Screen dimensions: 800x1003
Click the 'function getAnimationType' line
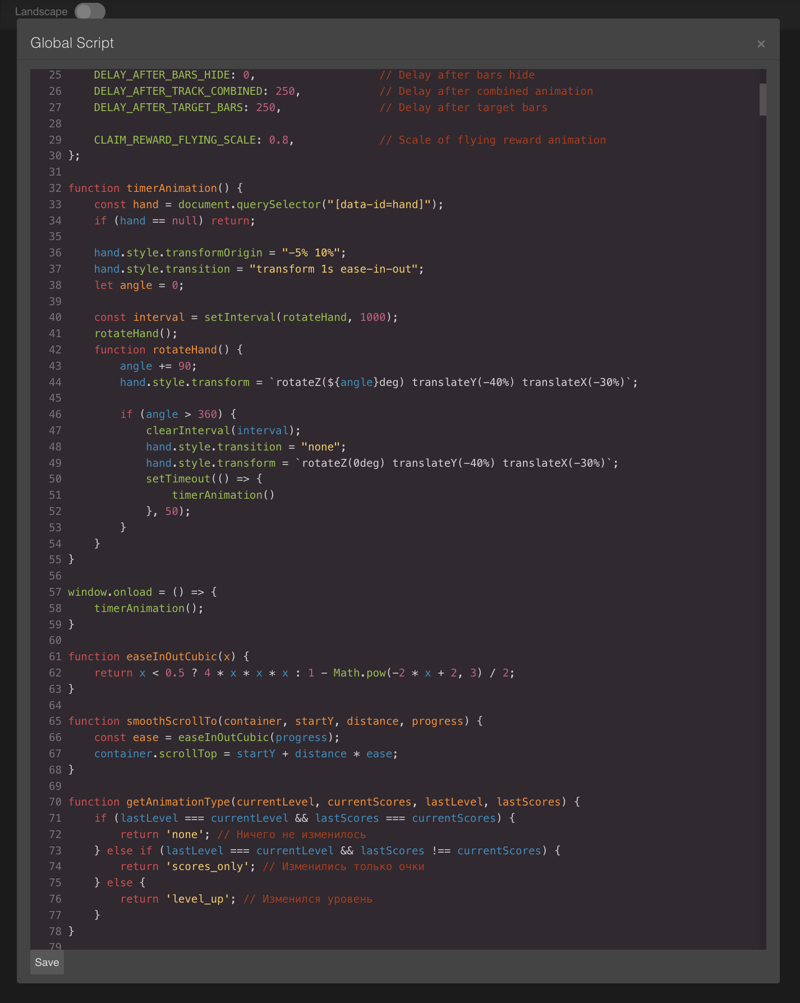pos(324,802)
